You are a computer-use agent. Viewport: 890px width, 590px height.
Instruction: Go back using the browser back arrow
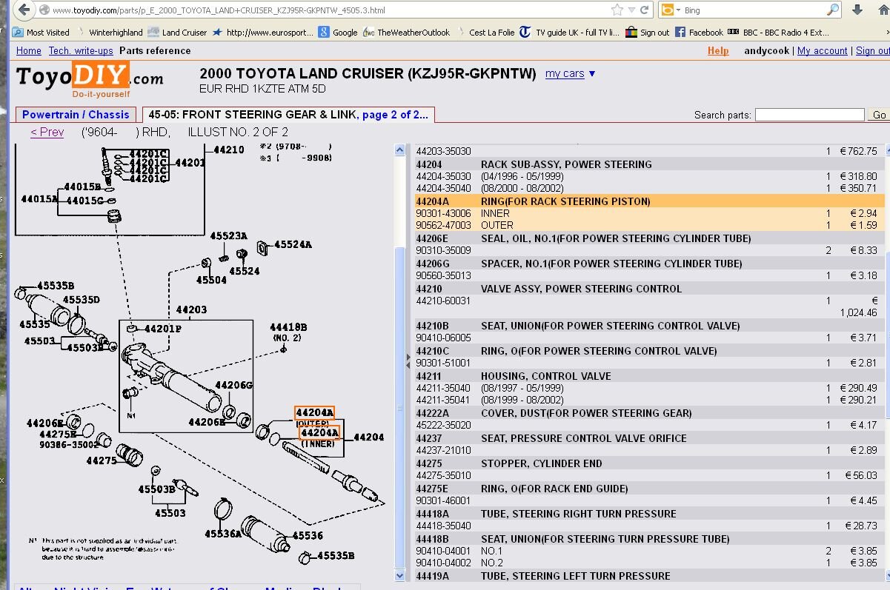coord(24,10)
